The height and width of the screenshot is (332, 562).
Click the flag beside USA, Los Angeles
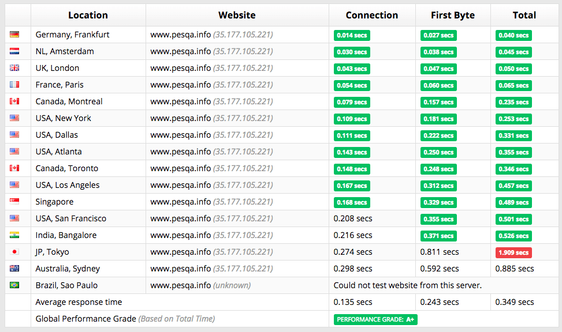tap(14, 184)
